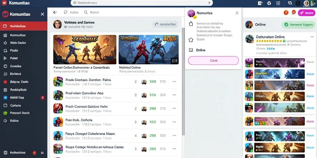This screenshot has width=317, height=158.
Task: Click the red notification badge on Aliints Cag
Action: coord(42,98)
